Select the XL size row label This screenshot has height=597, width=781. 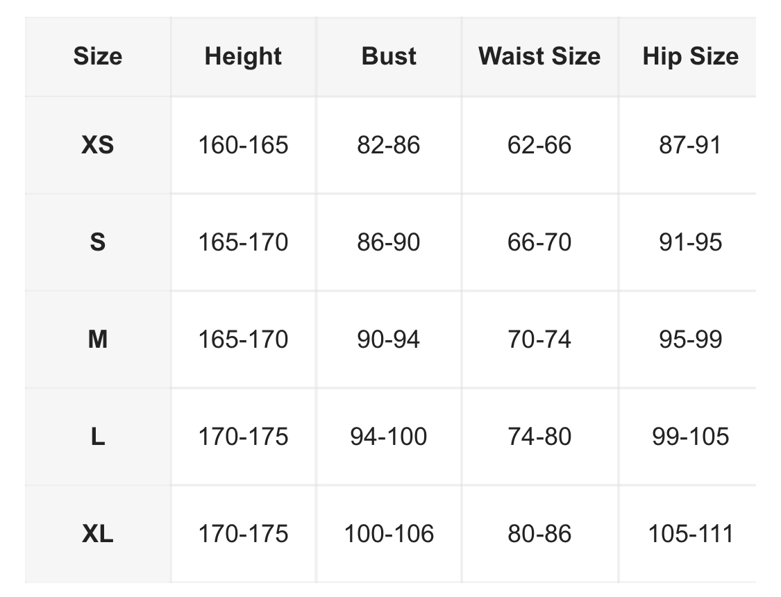click(97, 534)
